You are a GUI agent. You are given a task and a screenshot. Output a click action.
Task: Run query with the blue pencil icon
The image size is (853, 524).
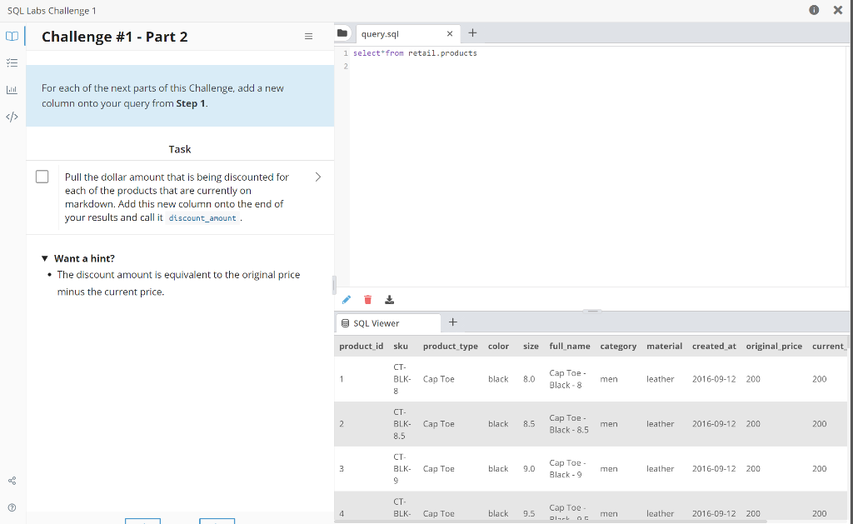coord(347,299)
